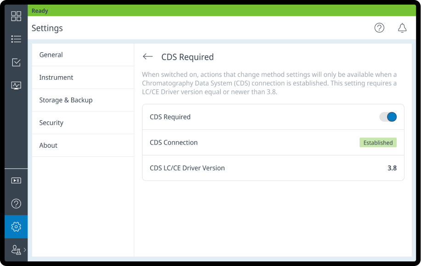
Task: Select the General settings category
Action: coord(83,55)
